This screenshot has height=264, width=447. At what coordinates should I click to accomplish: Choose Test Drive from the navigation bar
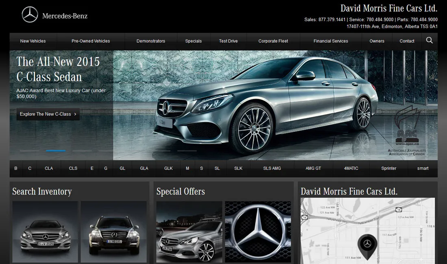[x=228, y=41]
